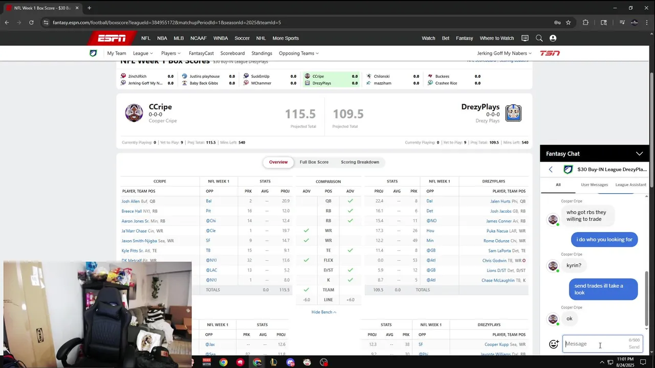
Task: Open the ESPN news list icon beside the search magnifier
Action: [525, 38]
